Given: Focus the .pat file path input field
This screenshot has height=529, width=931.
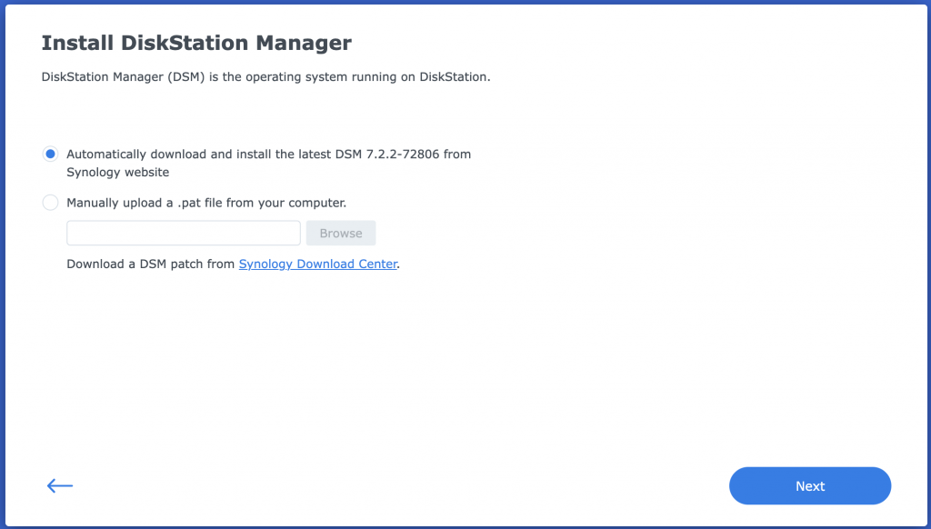Looking at the screenshot, I should (183, 233).
